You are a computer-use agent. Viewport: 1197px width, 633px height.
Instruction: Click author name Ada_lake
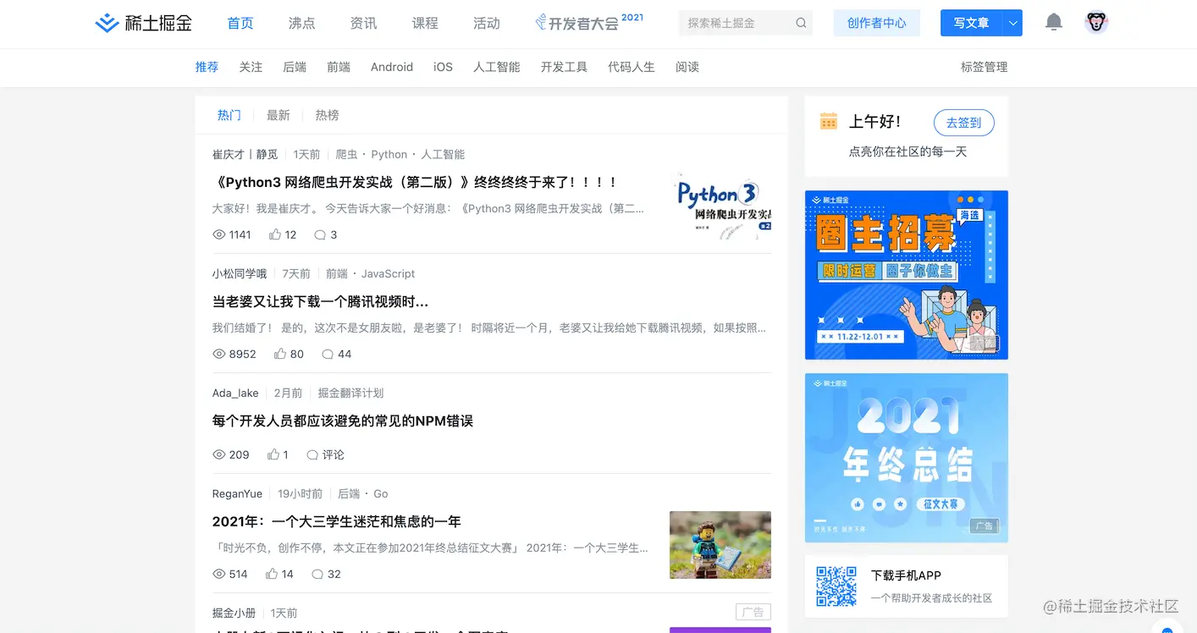point(235,393)
